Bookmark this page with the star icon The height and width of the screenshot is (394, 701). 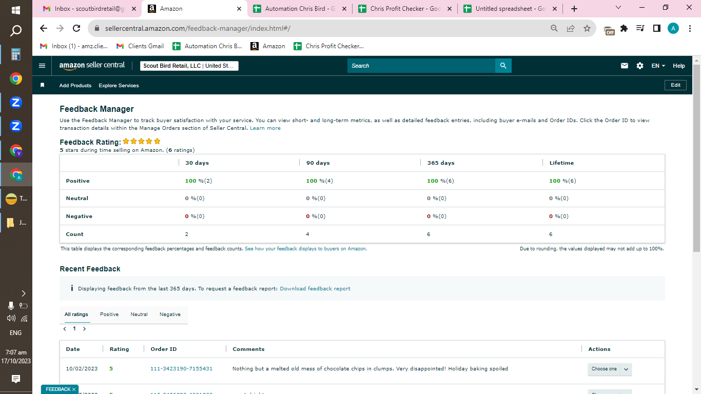tap(587, 29)
